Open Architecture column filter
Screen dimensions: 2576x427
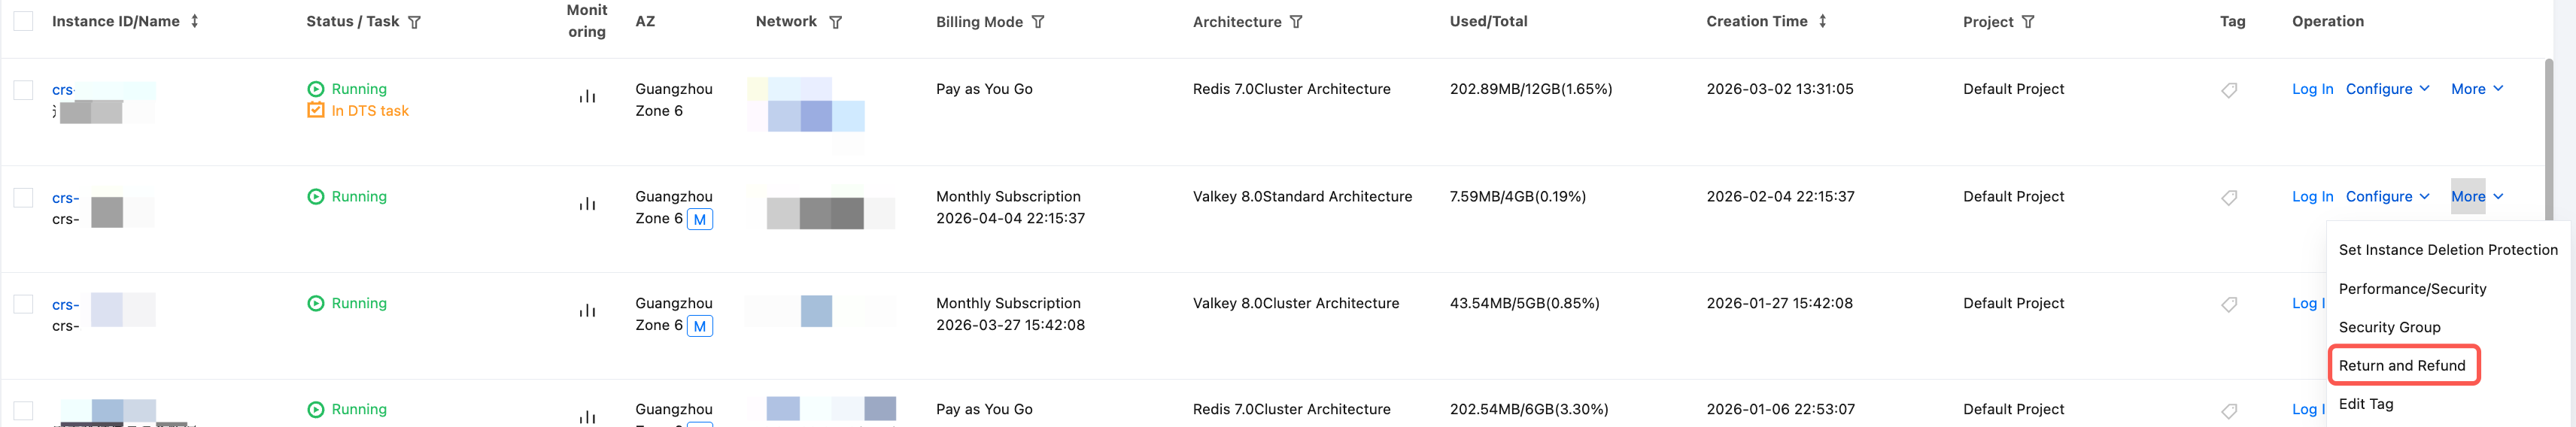tap(1296, 22)
